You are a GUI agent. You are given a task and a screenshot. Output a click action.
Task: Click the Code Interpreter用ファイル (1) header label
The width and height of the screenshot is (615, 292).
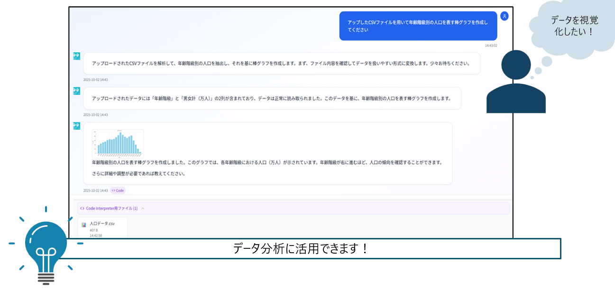point(111,208)
